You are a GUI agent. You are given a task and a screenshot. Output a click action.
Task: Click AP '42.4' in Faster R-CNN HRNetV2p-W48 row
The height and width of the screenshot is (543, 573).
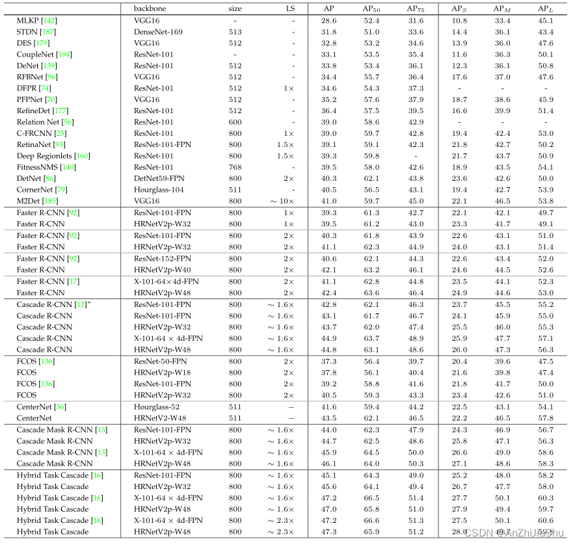point(329,293)
